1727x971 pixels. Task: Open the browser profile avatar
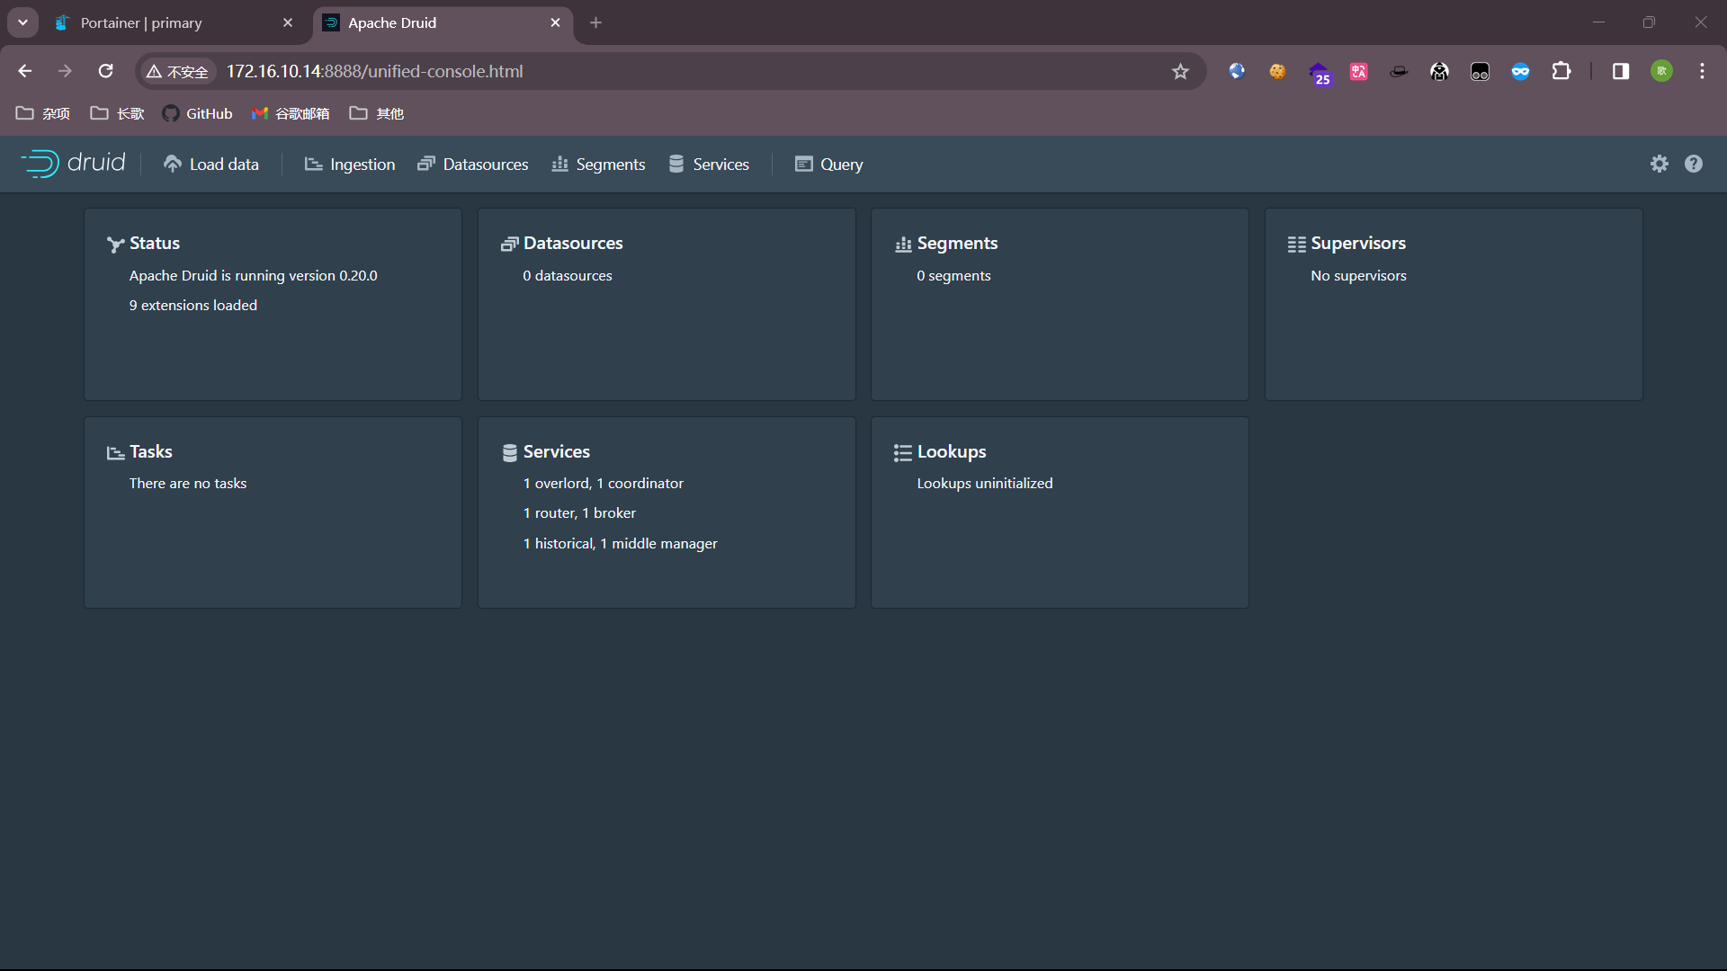click(1662, 71)
